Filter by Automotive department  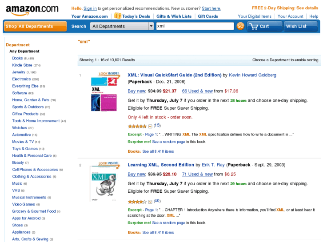pos(21,135)
